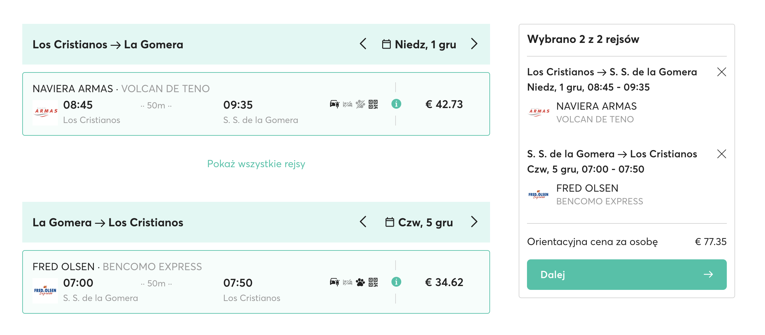Screen dimensions: 765x335
Task: Open the calendar for Niedz, 1 gru
Action: [419, 44]
